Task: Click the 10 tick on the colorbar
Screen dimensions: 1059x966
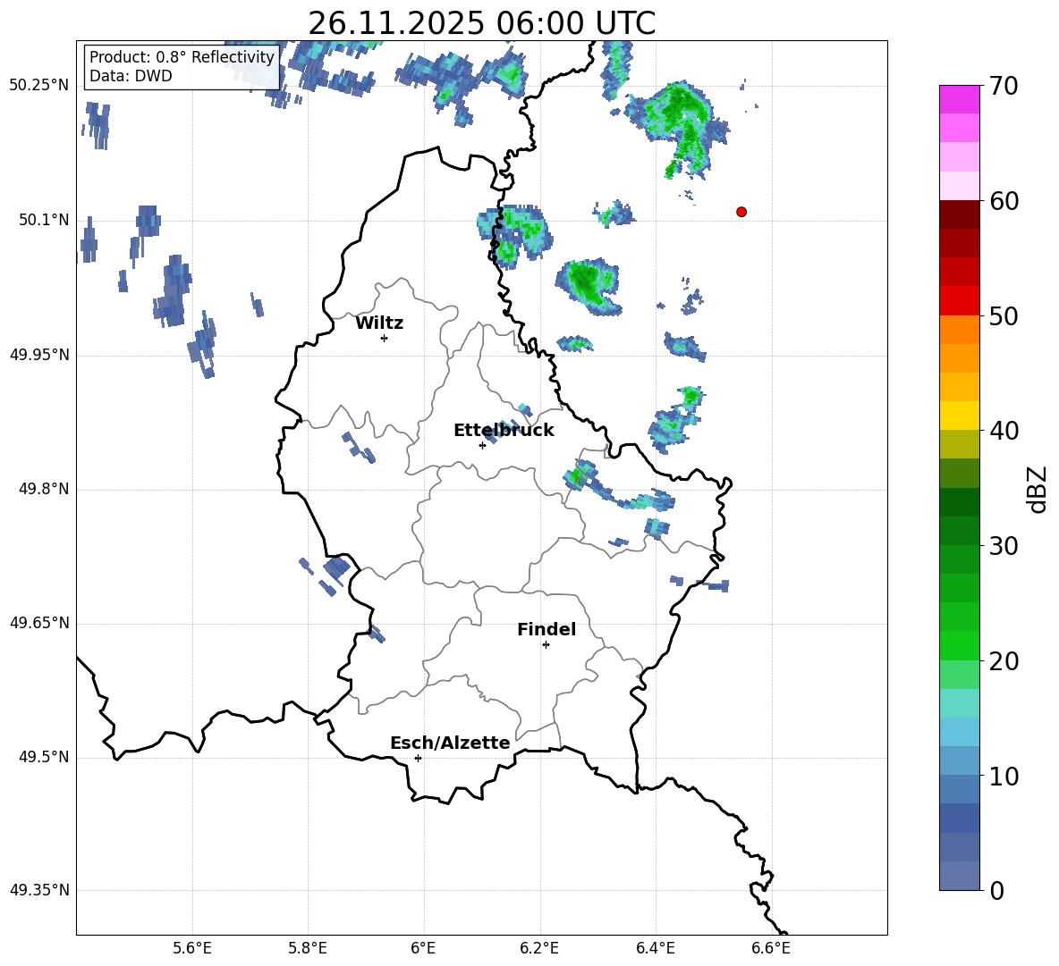Action: point(1004,776)
